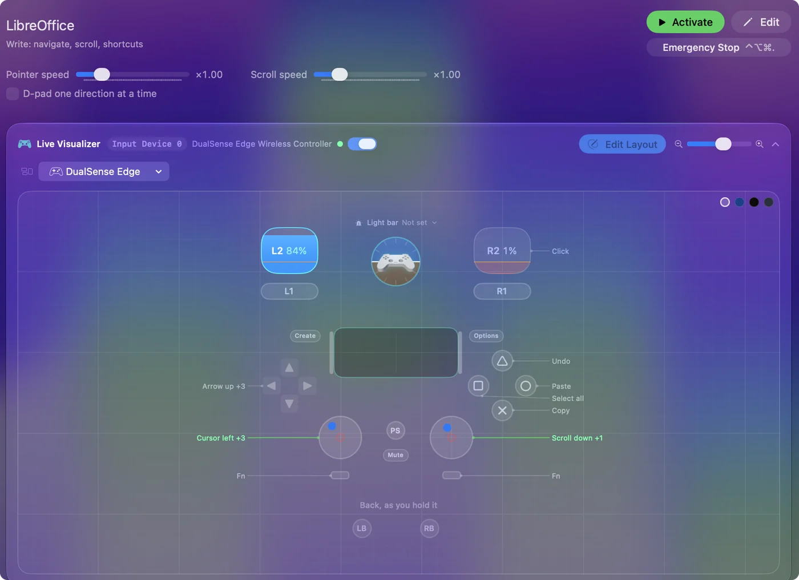799x580 pixels.
Task: Select the D-pad up arrow
Action: click(289, 368)
